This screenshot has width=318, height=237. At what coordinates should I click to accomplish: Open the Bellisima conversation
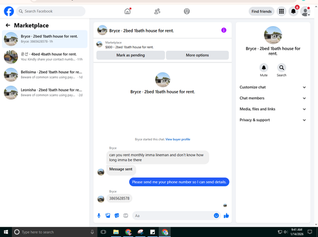tap(45, 75)
